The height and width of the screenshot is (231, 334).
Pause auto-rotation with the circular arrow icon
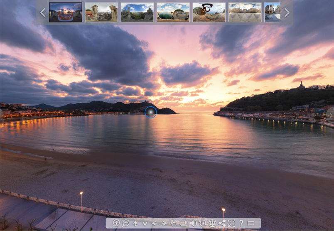pos(203,223)
